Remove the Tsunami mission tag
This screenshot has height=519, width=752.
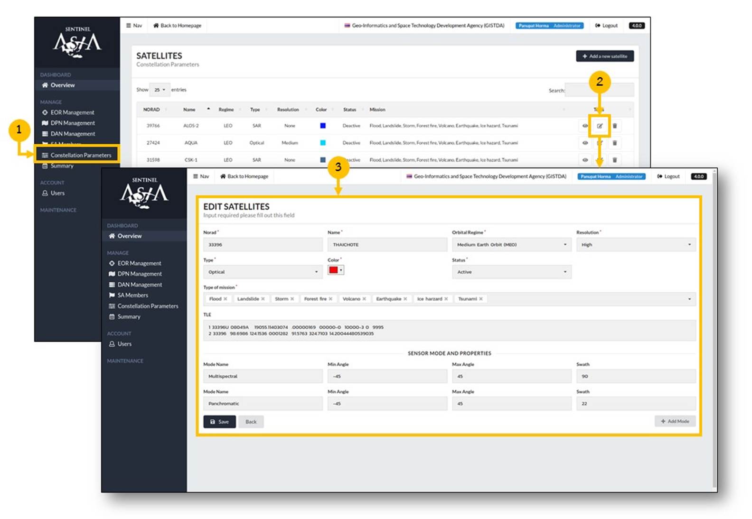click(x=481, y=299)
